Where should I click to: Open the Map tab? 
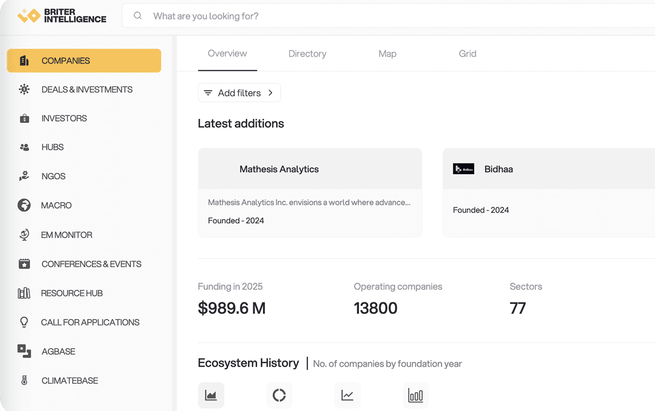coord(387,53)
